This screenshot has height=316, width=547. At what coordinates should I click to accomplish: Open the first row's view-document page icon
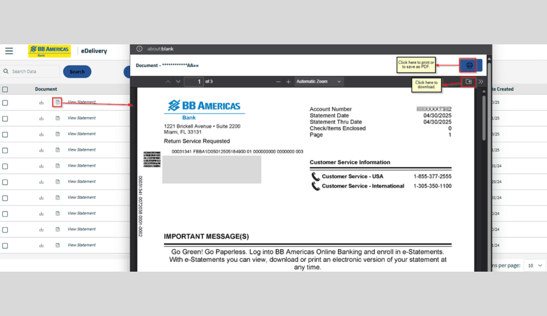[58, 102]
